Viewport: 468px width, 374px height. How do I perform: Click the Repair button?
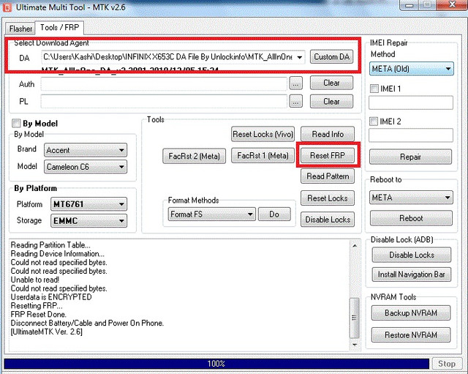(410, 157)
